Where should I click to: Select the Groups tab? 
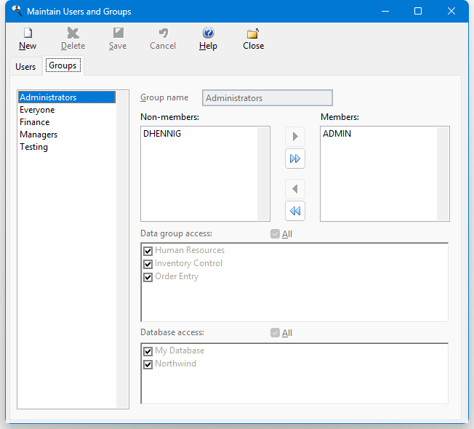pos(63,65)
